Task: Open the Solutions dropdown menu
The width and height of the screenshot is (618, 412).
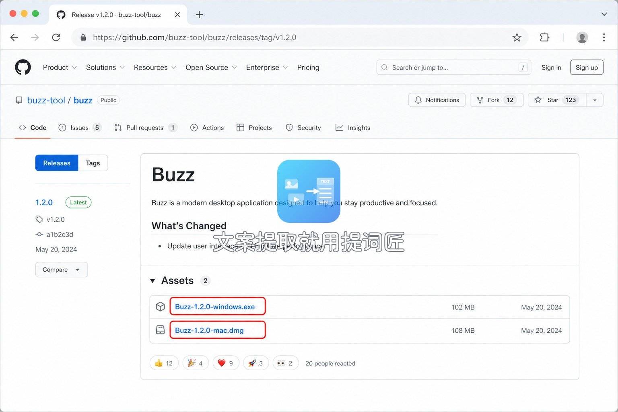Action: pyautogui.click(x=105, y=68)
